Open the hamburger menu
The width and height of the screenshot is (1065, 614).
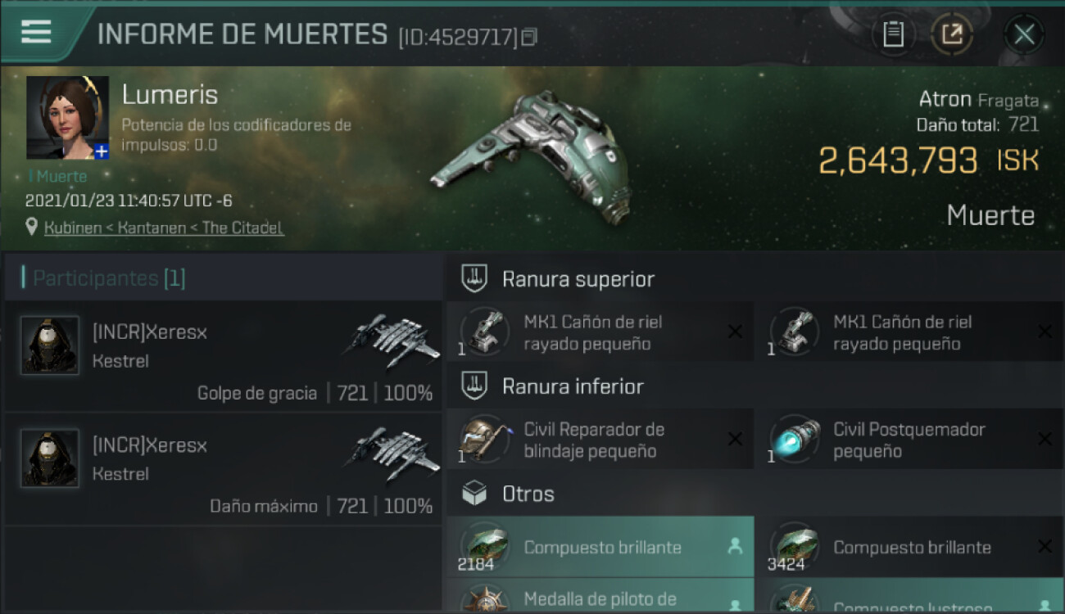(x=36, y=33)
